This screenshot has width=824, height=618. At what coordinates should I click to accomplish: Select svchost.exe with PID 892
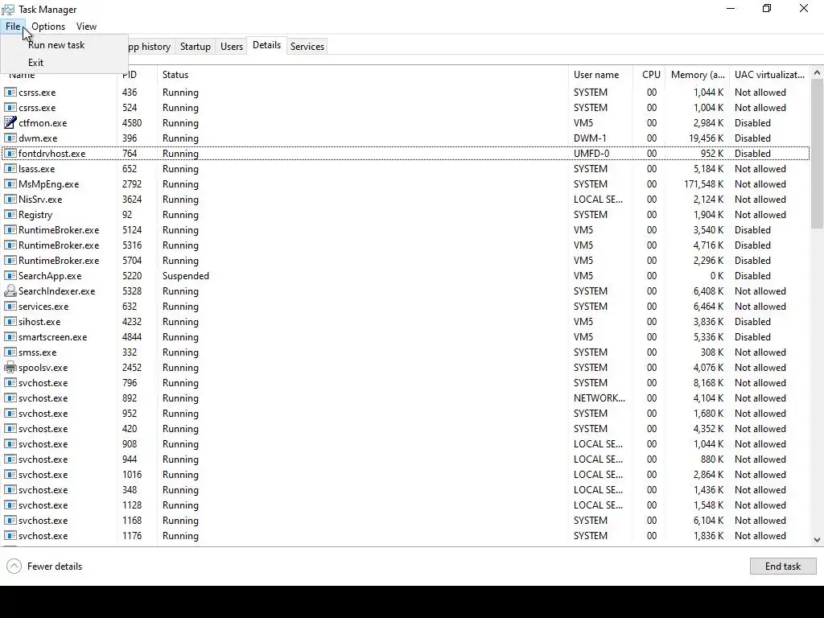point(406,398)
